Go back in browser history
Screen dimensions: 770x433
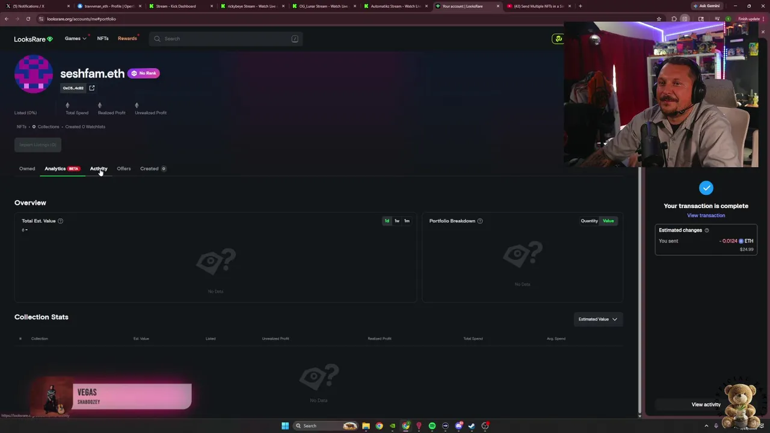click(x=7, y=19)
